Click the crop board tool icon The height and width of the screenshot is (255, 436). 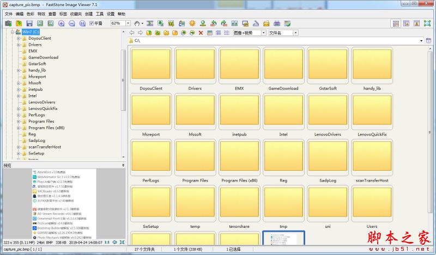(x=171, y=23)
